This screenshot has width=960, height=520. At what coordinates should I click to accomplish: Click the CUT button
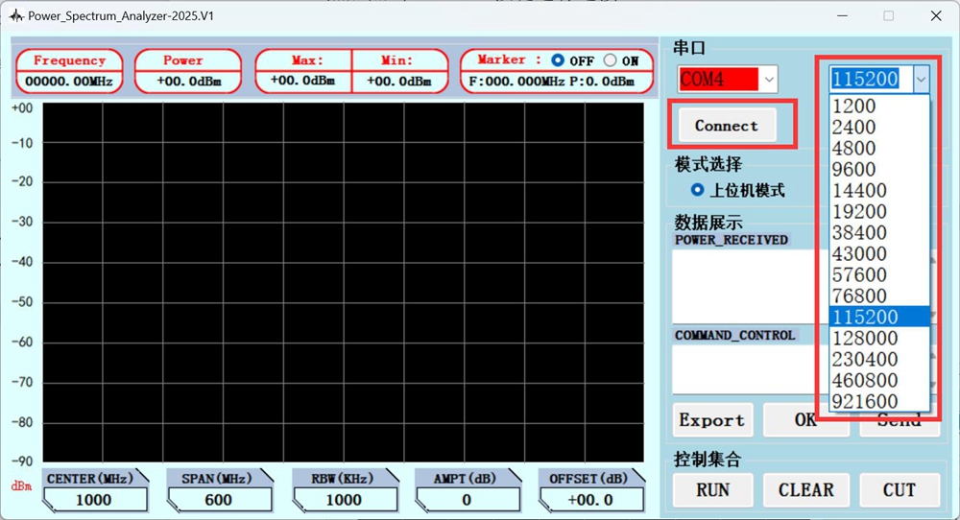900,490
